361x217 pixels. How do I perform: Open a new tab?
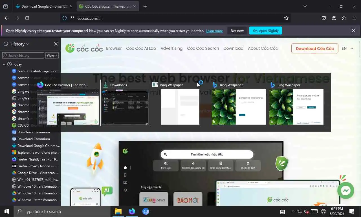point(145,6)
